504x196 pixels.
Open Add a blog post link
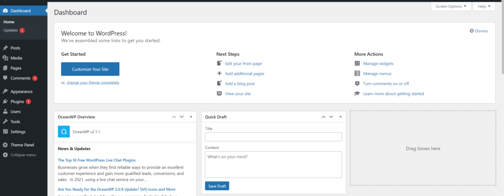coord(240,84)
